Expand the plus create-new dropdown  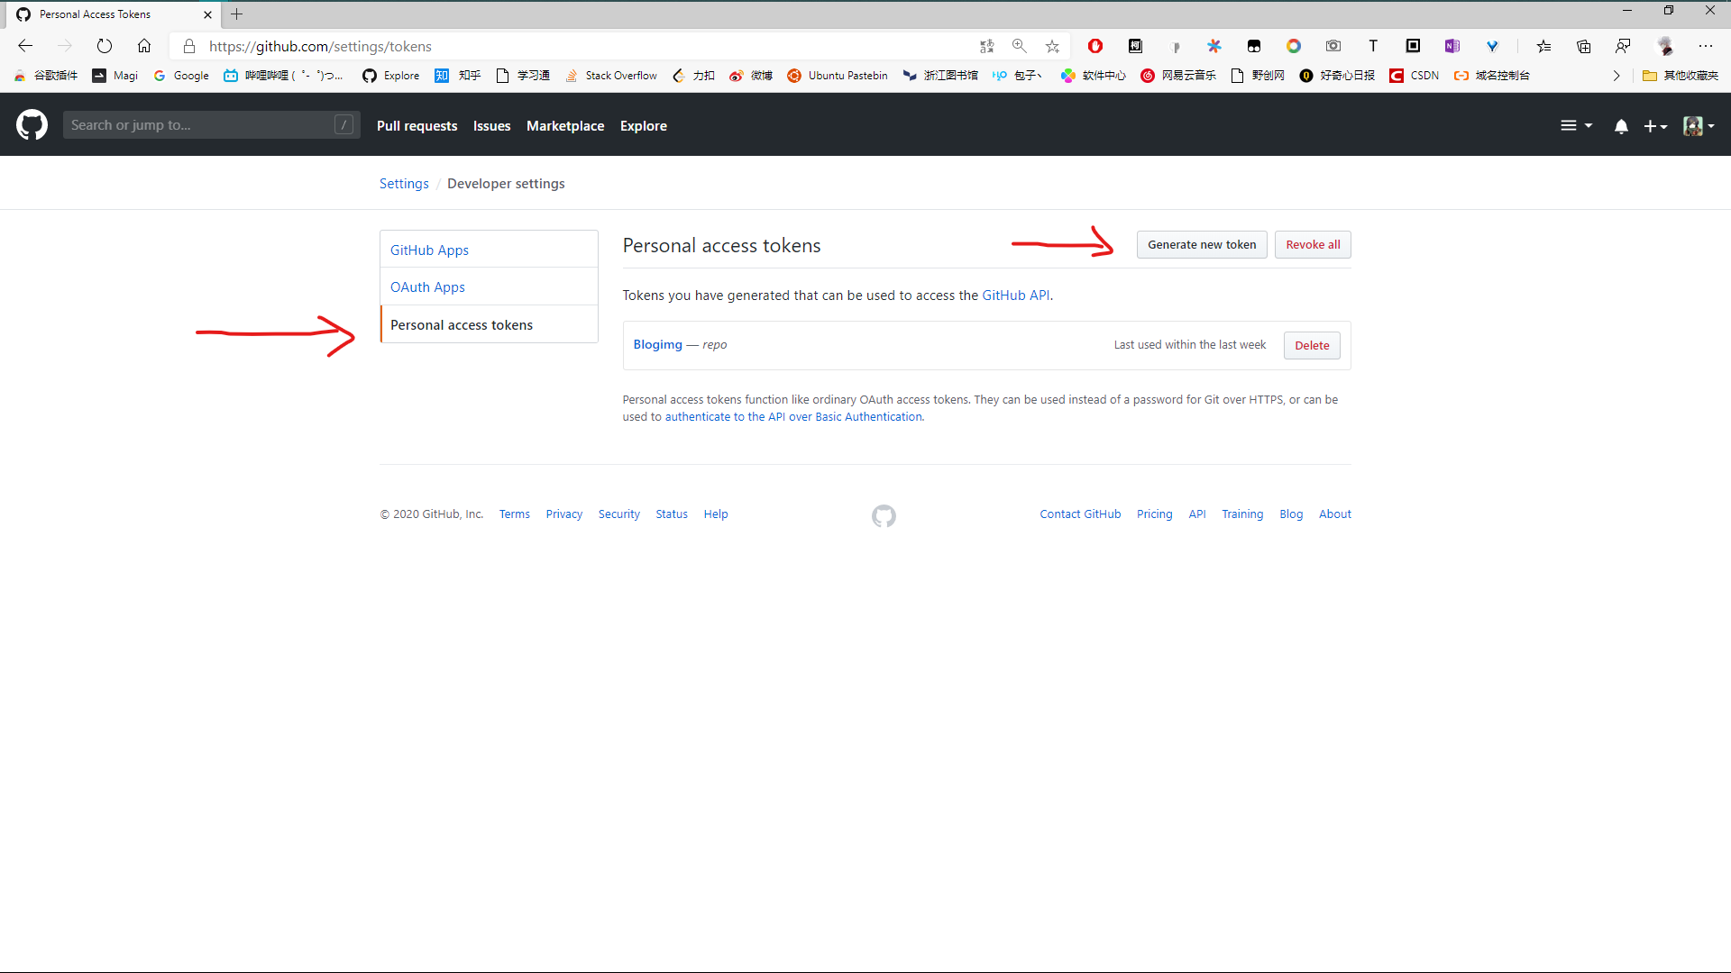1655,126
